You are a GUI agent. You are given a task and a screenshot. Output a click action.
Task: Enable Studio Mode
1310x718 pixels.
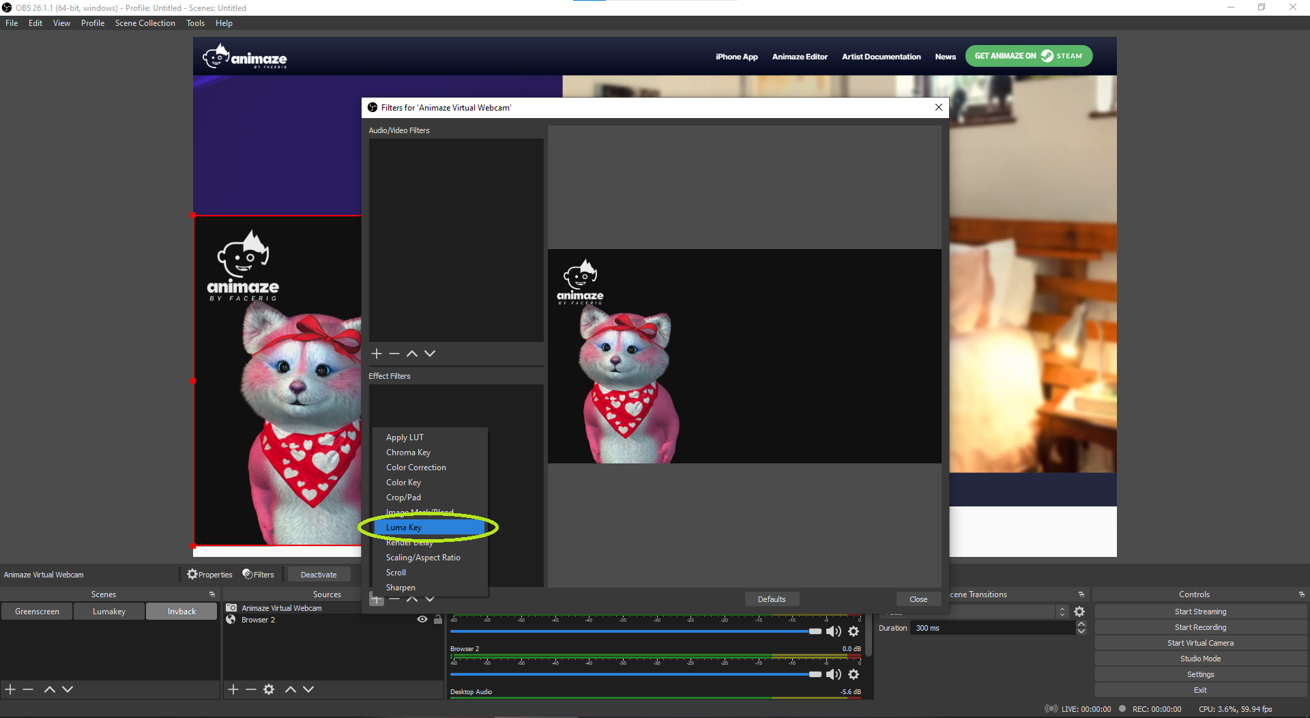pyautogui.click(x=1199, y=658)
